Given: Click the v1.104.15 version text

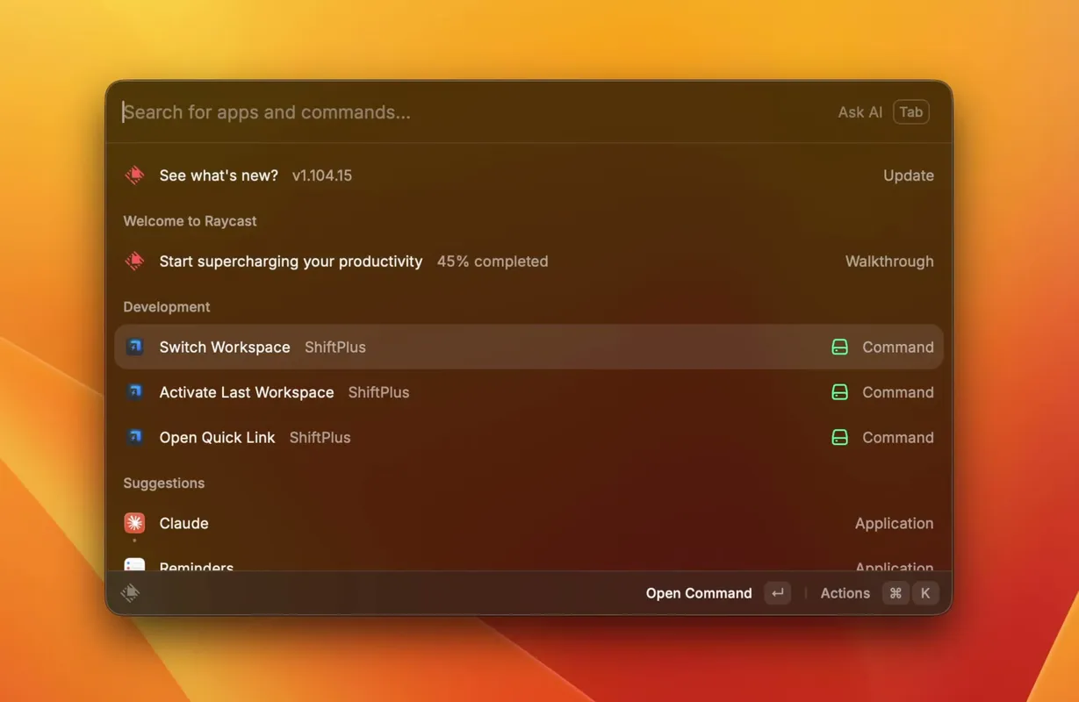Looking at the screenshot, I should click(322, 175).
